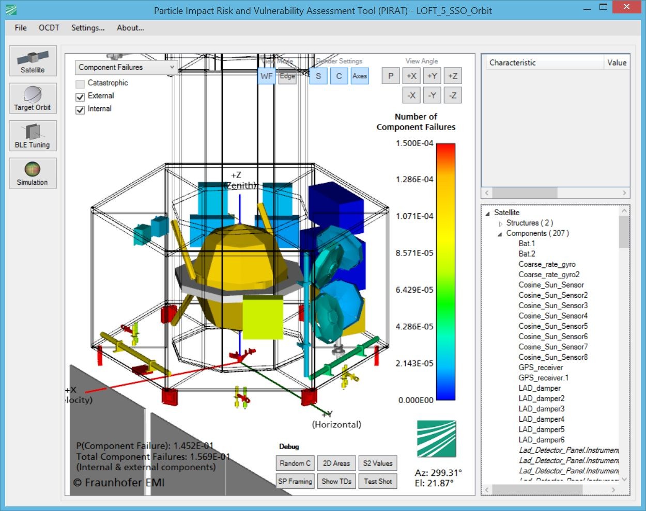Click the characteristic table horizontal scrollbar
This screenshot has height=511, width=646.
[556, 193]
